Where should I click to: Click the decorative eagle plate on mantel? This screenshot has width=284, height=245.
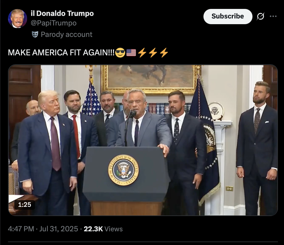pyautogui.click(x=216, y=111)
